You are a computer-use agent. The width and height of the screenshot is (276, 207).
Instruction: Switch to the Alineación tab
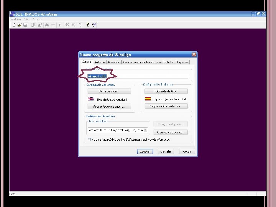(x=114, y=62)
